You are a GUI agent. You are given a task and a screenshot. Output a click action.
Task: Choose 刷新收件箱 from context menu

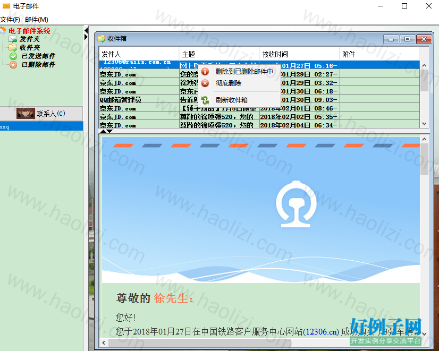[239, 100]
